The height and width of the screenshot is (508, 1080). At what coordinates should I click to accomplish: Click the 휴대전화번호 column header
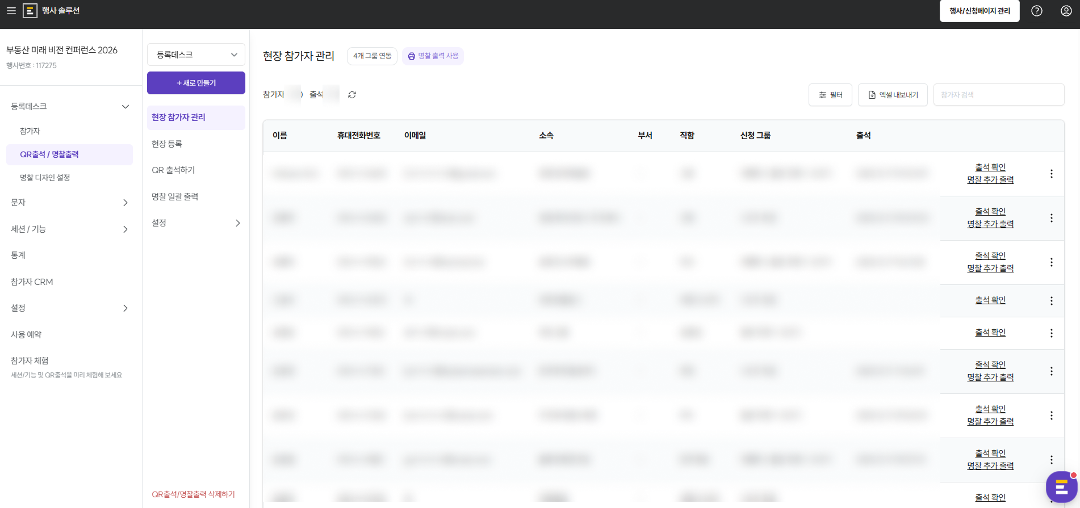click(359, 136)
